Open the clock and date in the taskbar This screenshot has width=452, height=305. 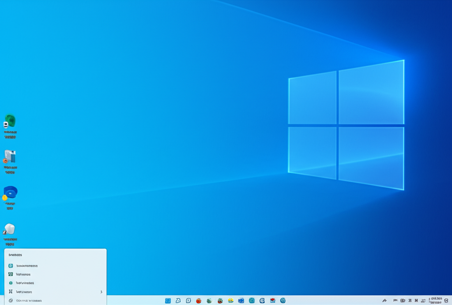[436, 300]
